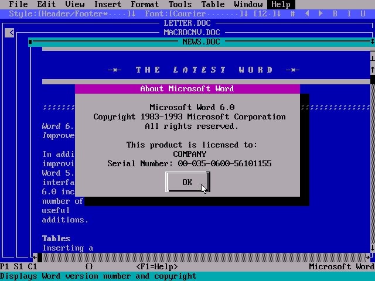Click the right-pointing triangle in ribbon

[321, 13]
